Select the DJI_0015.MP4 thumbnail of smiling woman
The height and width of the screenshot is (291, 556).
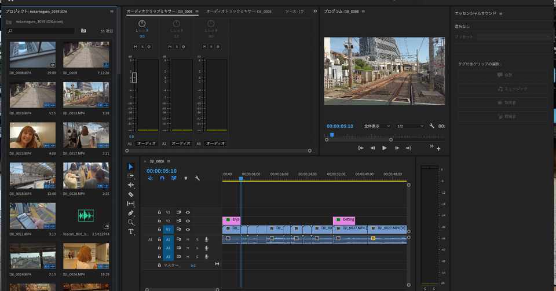point(32,135)
